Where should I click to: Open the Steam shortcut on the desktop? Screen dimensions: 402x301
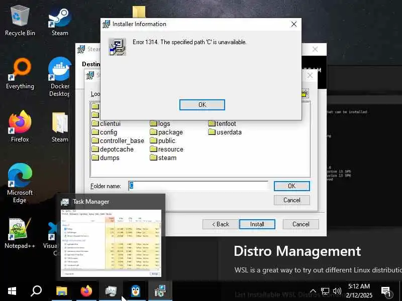point(60,22)
